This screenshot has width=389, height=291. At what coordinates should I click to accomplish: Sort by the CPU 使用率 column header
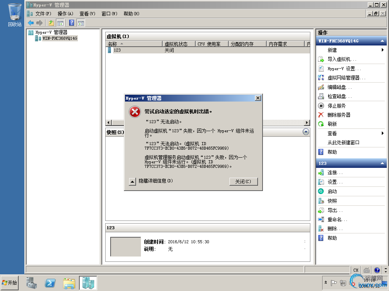point(212,44)
